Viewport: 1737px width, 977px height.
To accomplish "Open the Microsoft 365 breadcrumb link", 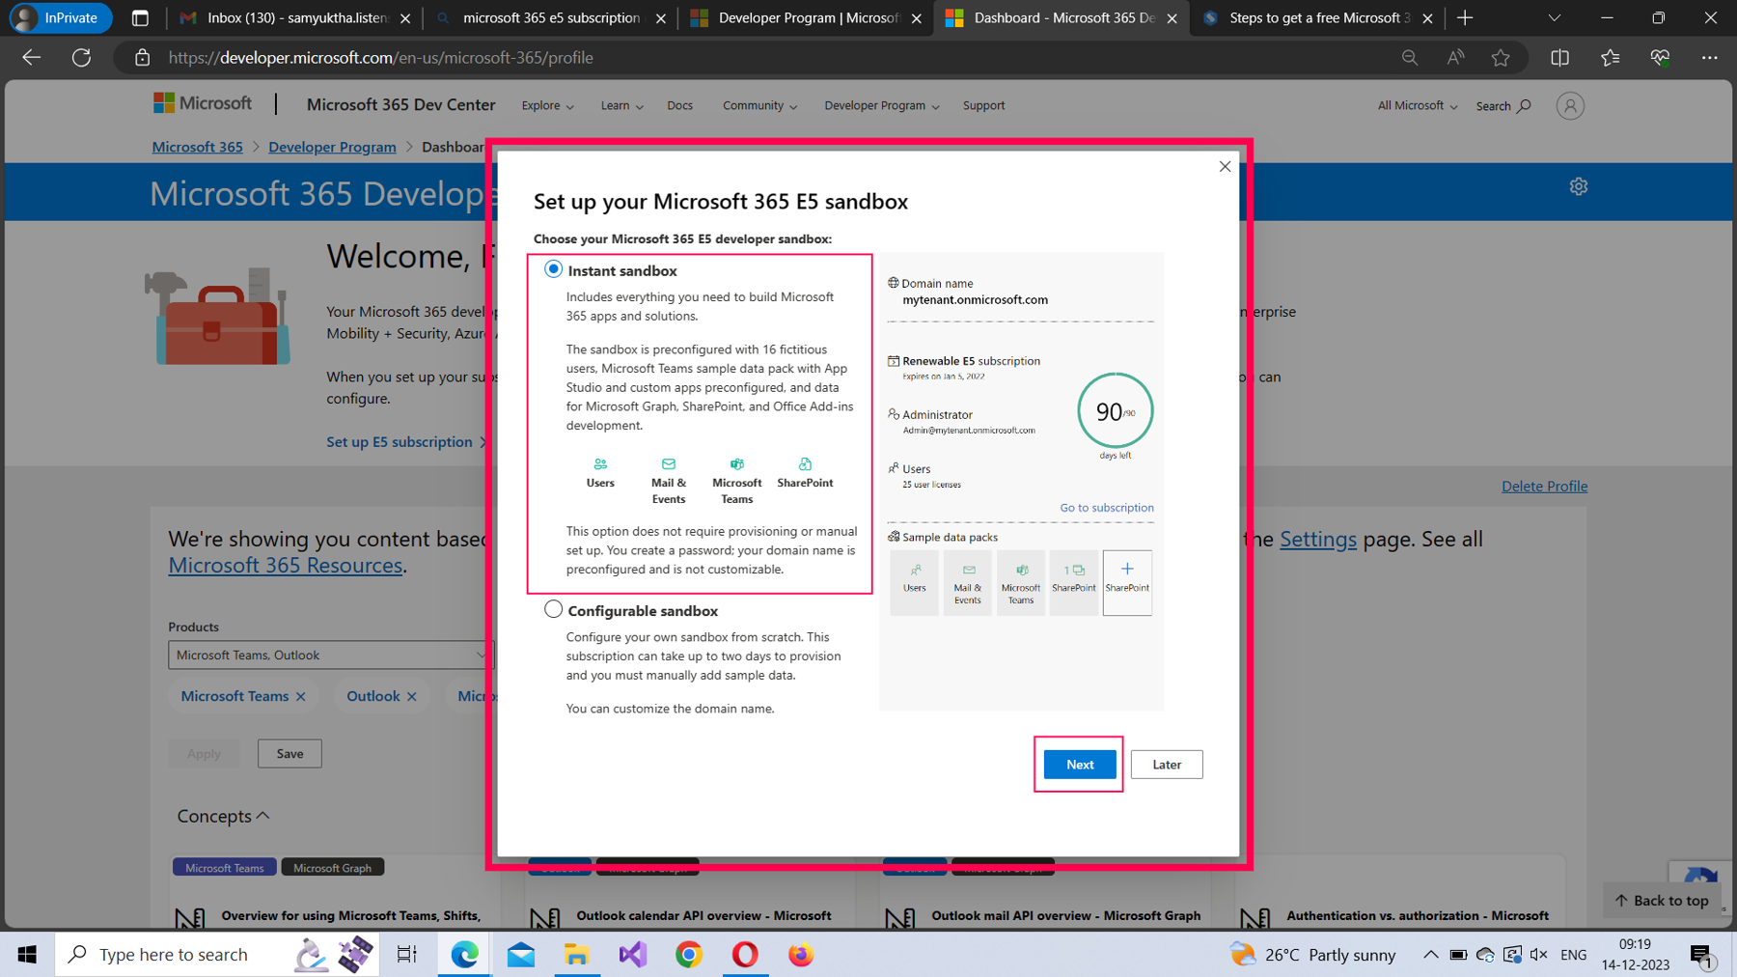I will [x=197, y=147].
